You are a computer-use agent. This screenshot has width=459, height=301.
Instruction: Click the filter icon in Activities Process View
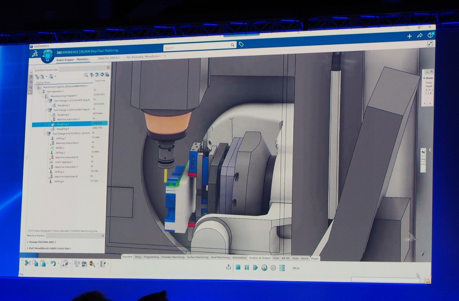pos(91,75)
